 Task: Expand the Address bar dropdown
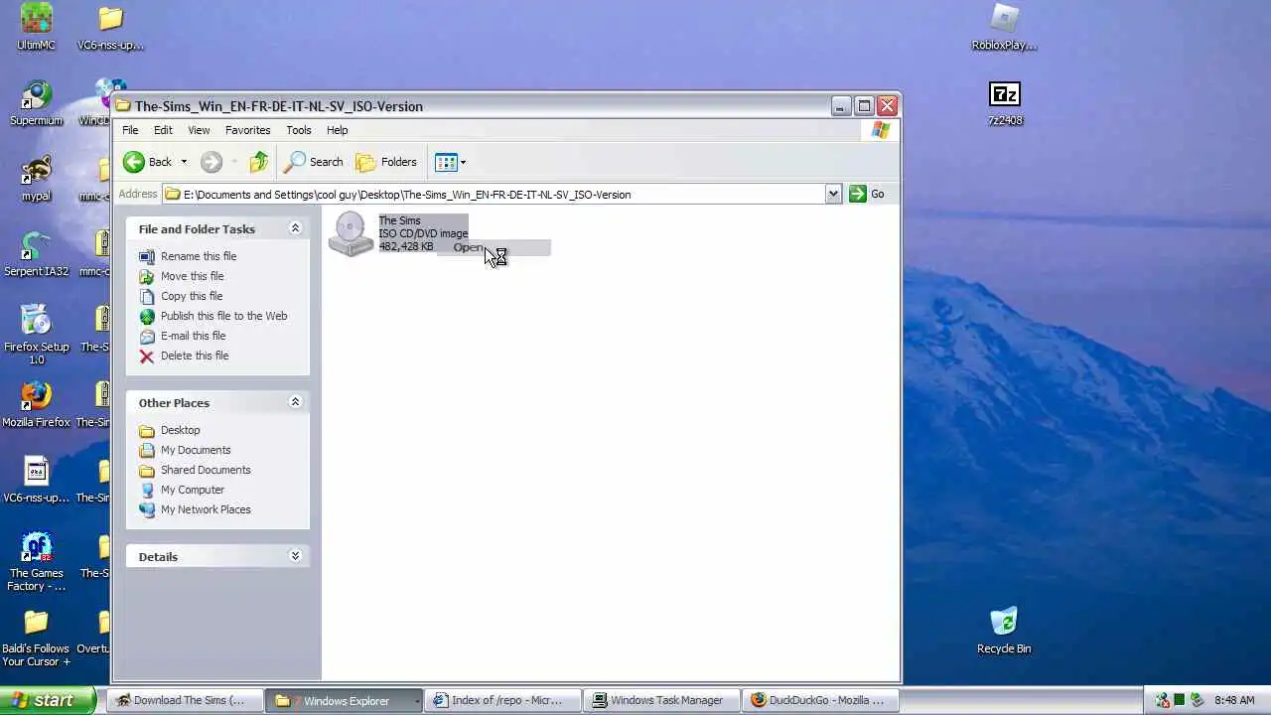833,194
